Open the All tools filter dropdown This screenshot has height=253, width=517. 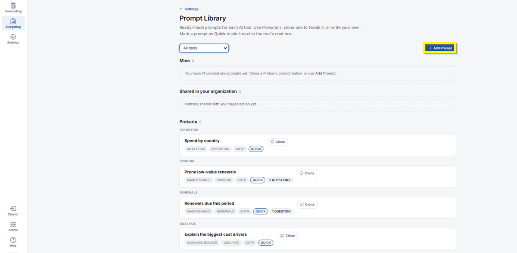(204, 48)
